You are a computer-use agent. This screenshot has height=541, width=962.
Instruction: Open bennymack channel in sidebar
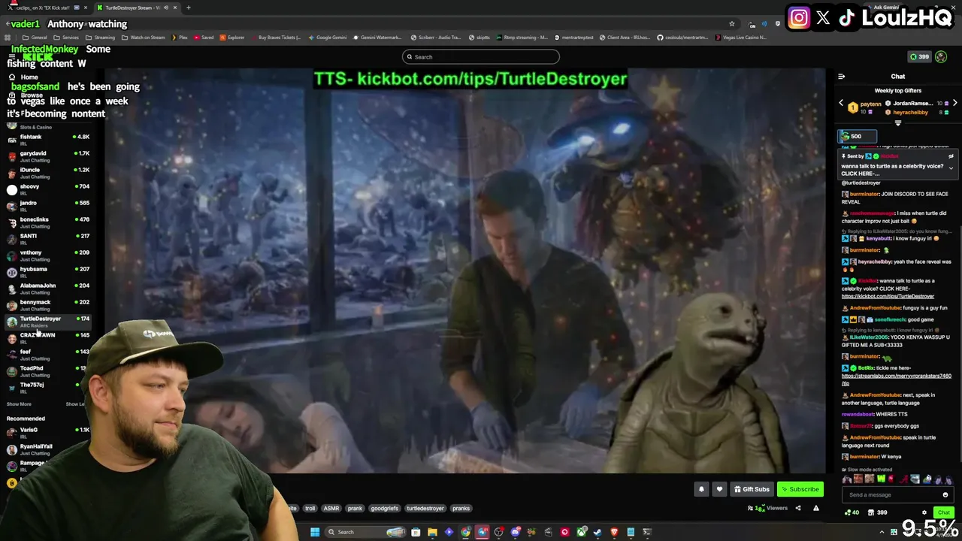tap(49, 305)
